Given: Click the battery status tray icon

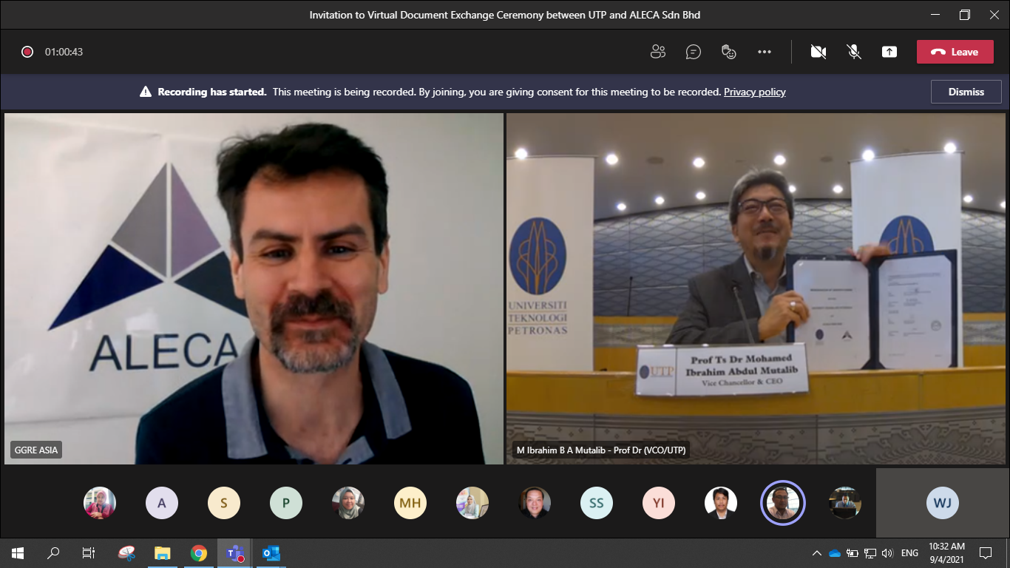Looking at the screenshot, I should (853, 553).
